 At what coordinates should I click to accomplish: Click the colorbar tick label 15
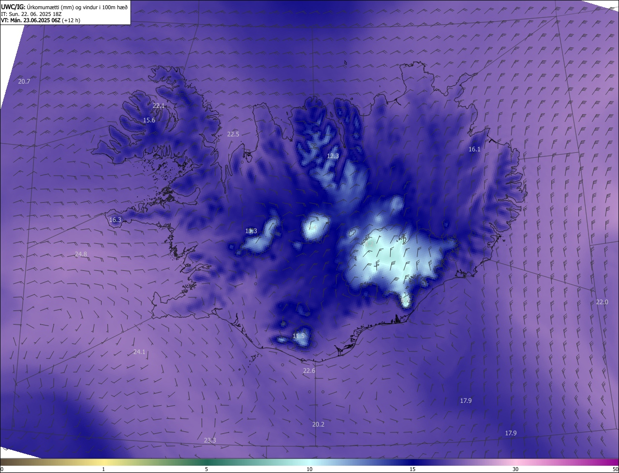(x=413, y=469)
